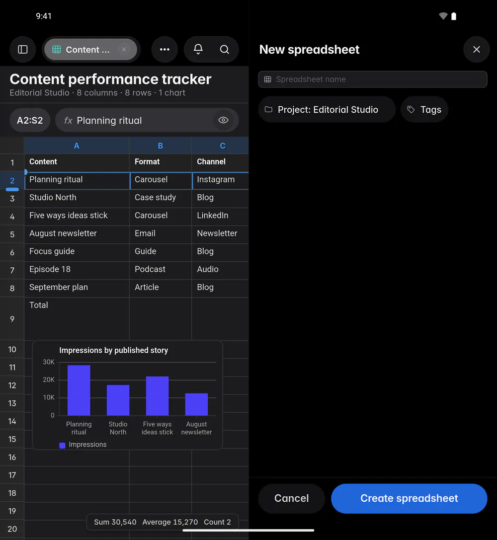Click the Five ways ideas stick bar
497x540 pixels.
[158, 396]
